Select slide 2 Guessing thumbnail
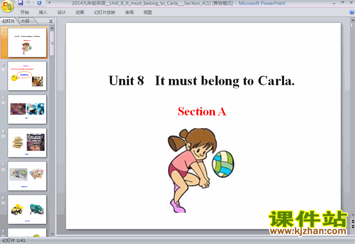This screenshot has height=244, width=355. (x=27, y=76)
